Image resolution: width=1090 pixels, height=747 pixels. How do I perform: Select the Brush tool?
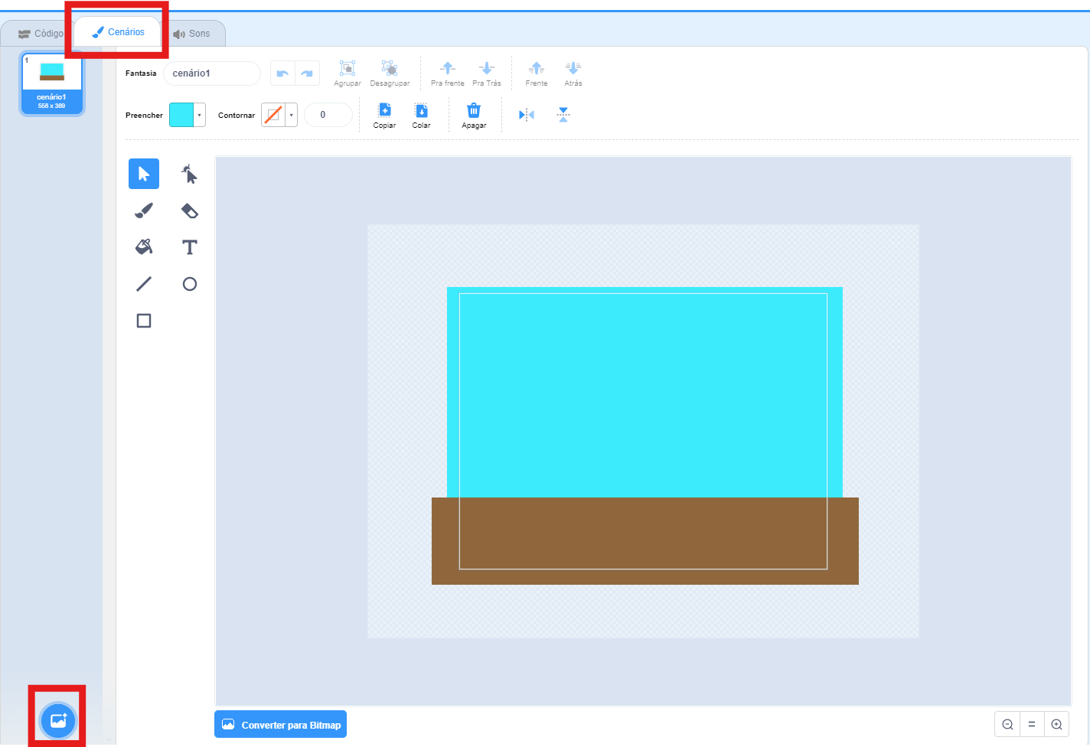144,210
